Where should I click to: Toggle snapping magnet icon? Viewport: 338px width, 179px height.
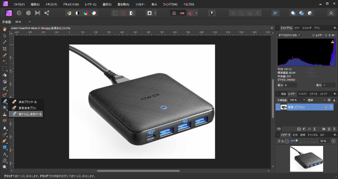point(191,13)
